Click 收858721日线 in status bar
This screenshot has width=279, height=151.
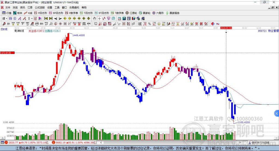260,143
